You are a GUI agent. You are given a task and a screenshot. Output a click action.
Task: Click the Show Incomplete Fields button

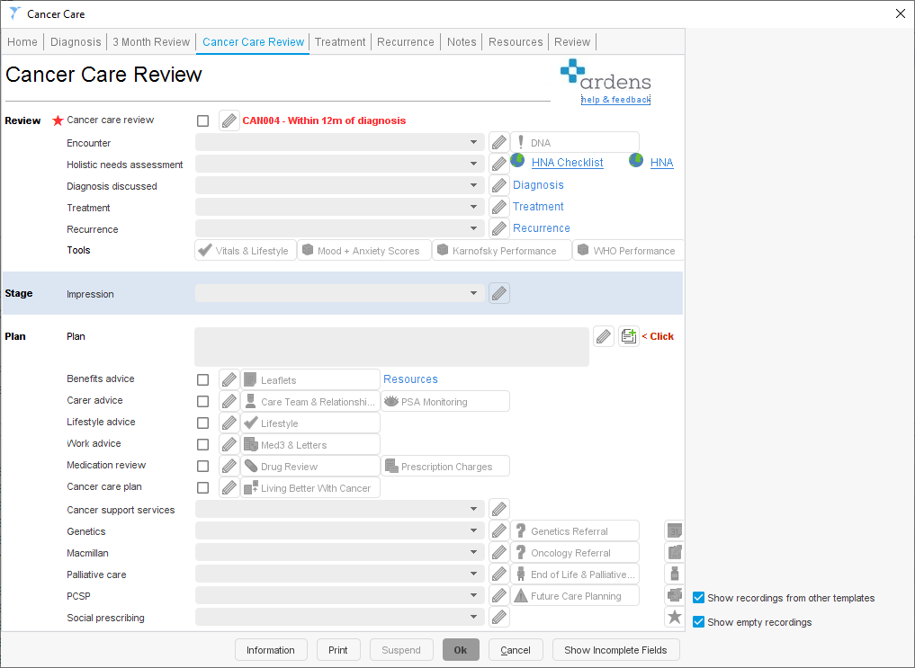(615, 649)
